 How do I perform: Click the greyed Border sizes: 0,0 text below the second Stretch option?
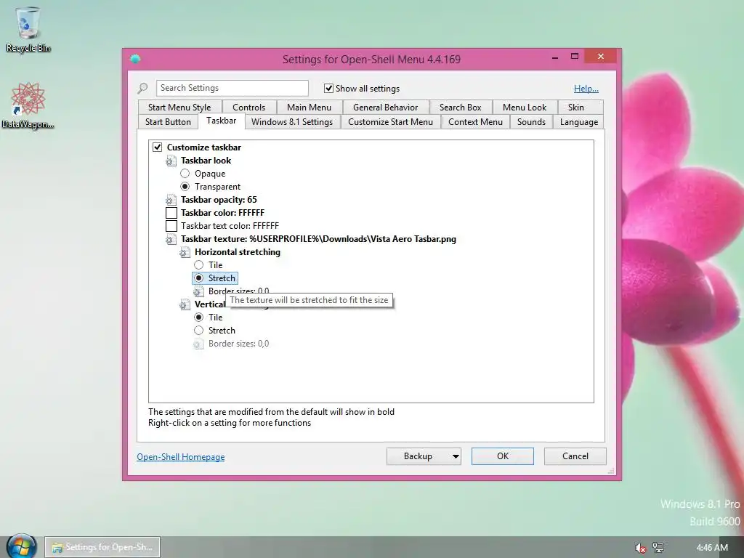tap(238, 344)
